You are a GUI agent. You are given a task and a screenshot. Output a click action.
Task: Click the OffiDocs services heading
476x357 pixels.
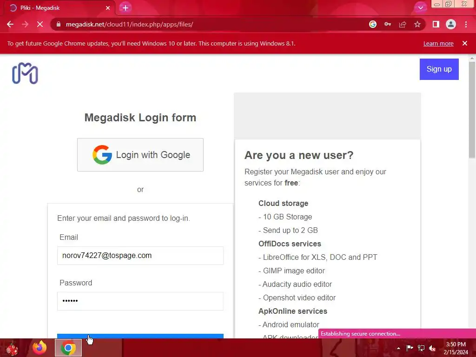[290, 244]
